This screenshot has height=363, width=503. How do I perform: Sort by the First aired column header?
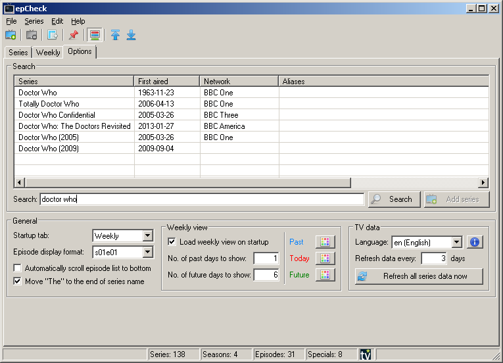(167, 81)
